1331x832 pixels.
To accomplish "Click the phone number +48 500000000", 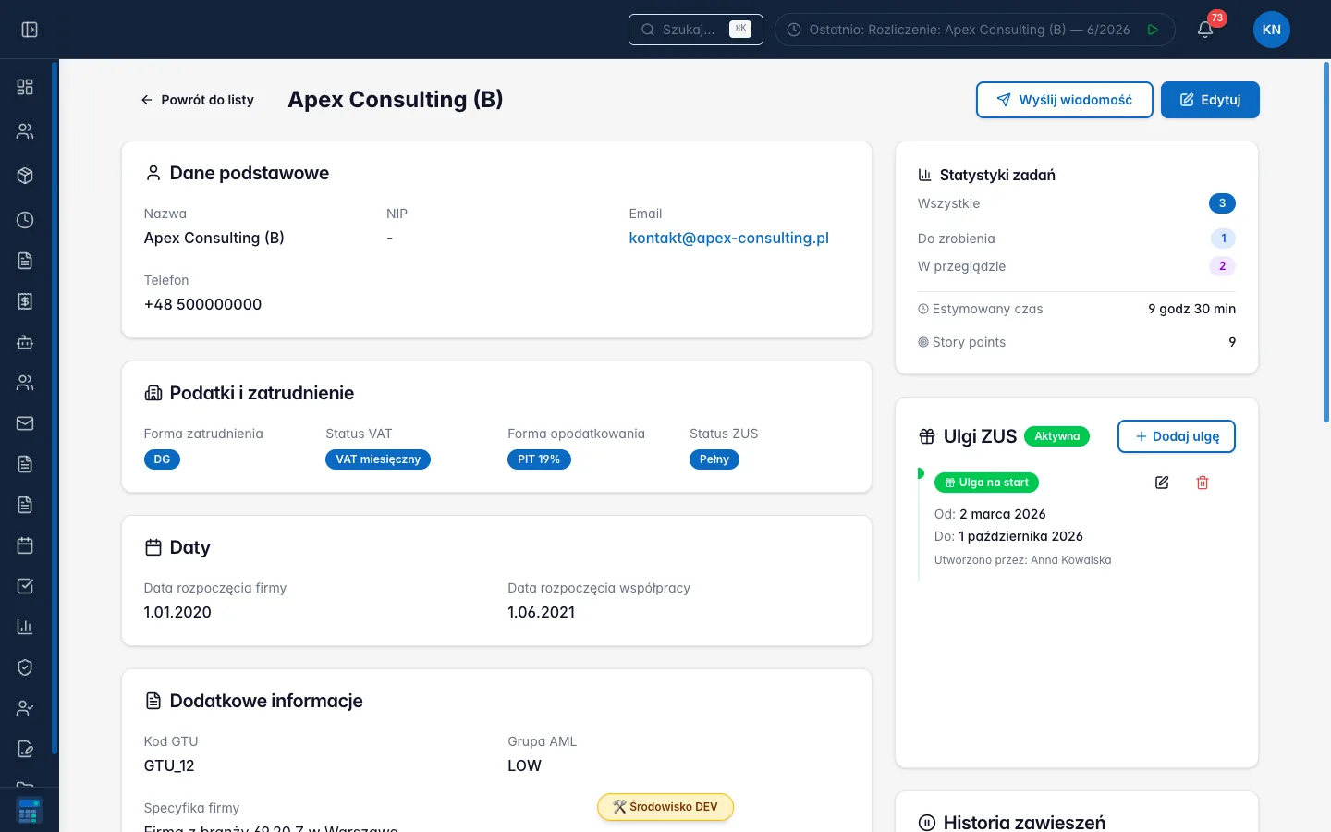I will [x=203, y=304].
